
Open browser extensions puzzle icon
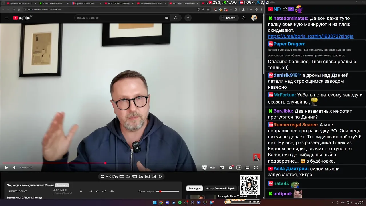coord(236,9)
